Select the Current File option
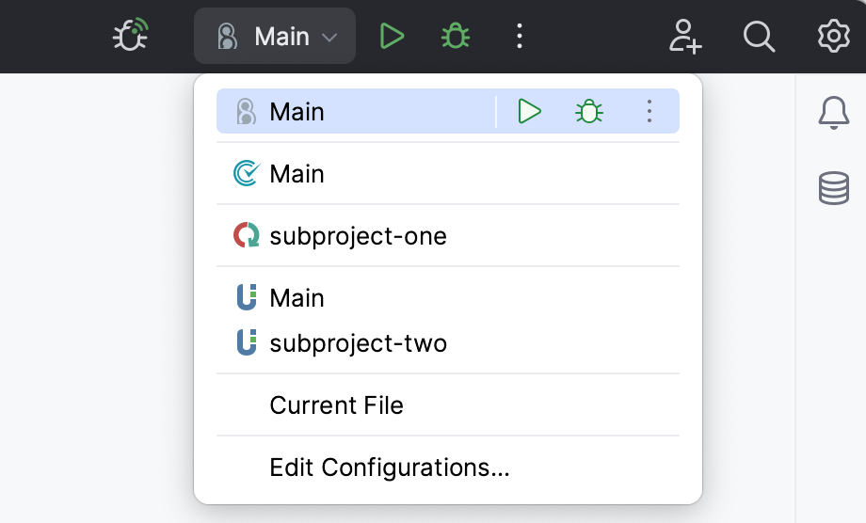The height and width of the screenshot is (523, 866). [336, 405]
